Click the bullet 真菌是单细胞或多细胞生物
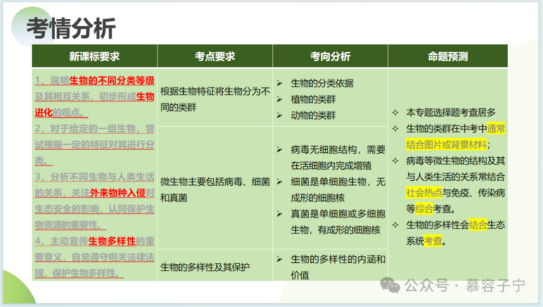Screen dimensions: 543x307 pyautogui.click(x=338, y=222)
